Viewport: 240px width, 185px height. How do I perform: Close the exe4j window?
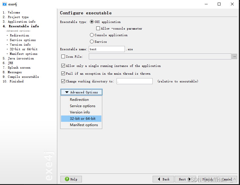(232, 4)
